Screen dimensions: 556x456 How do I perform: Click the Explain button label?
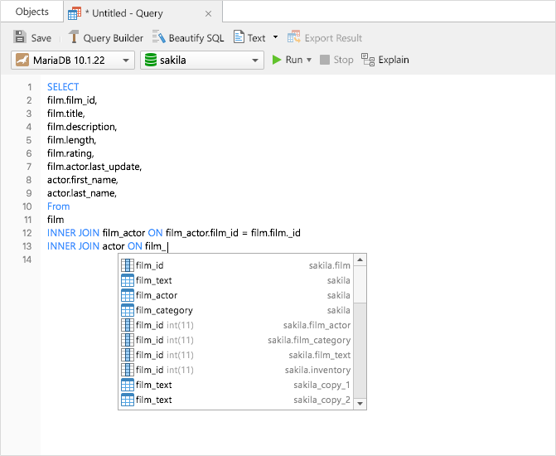(394, 60)
